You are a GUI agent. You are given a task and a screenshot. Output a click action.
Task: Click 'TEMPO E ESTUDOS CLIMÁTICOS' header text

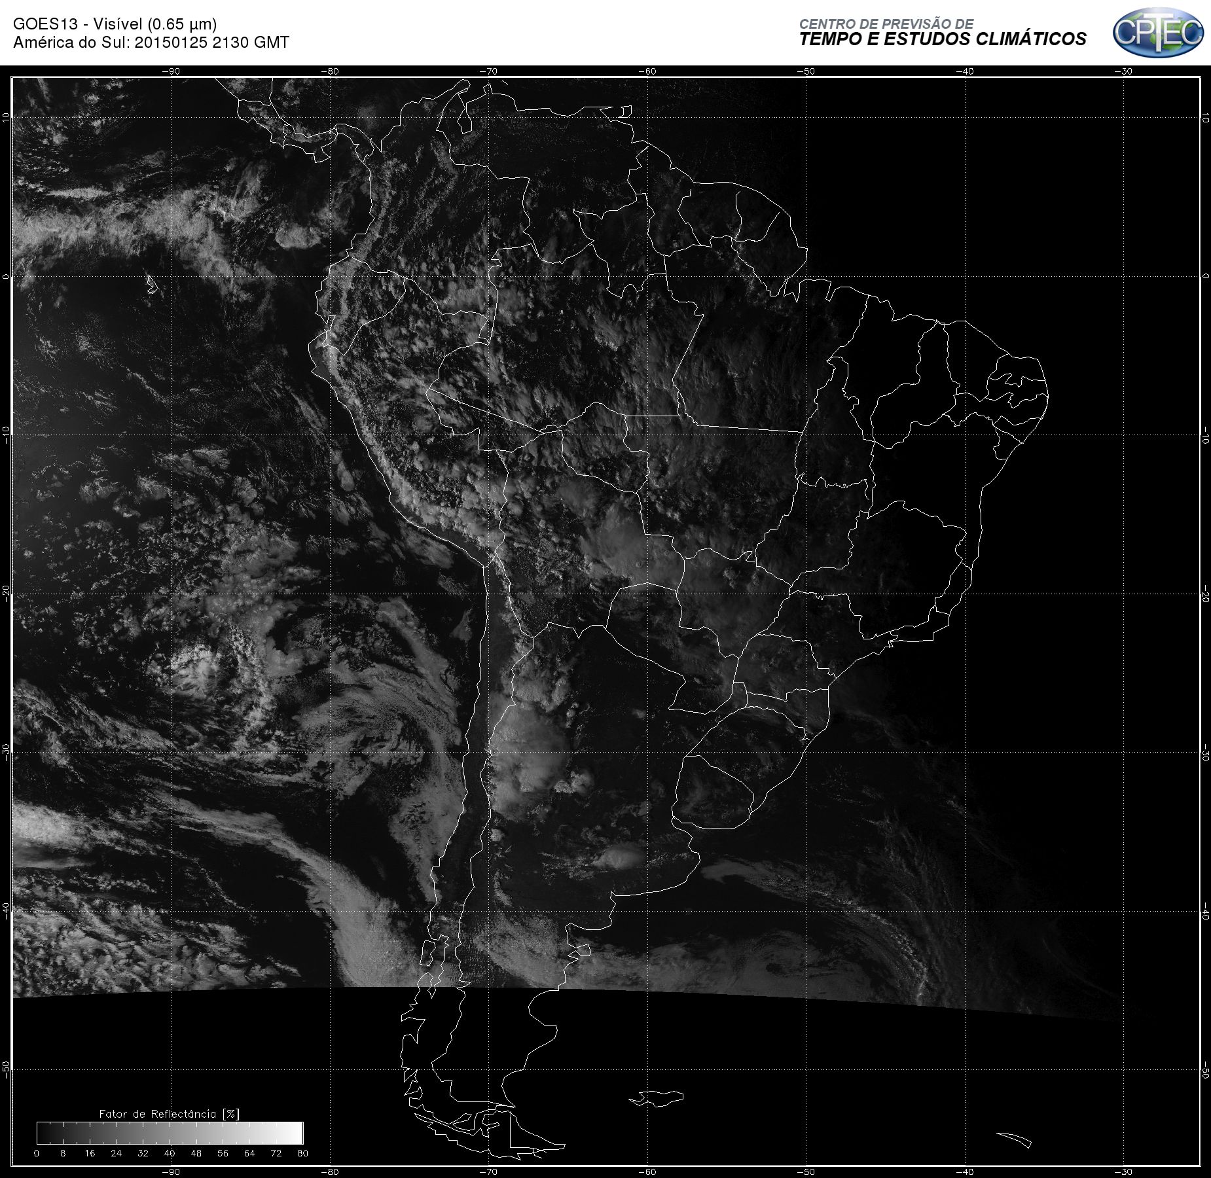point(943,39)
